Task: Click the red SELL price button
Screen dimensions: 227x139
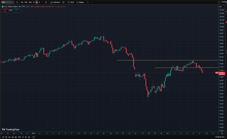Action: [x=5, y=10]
